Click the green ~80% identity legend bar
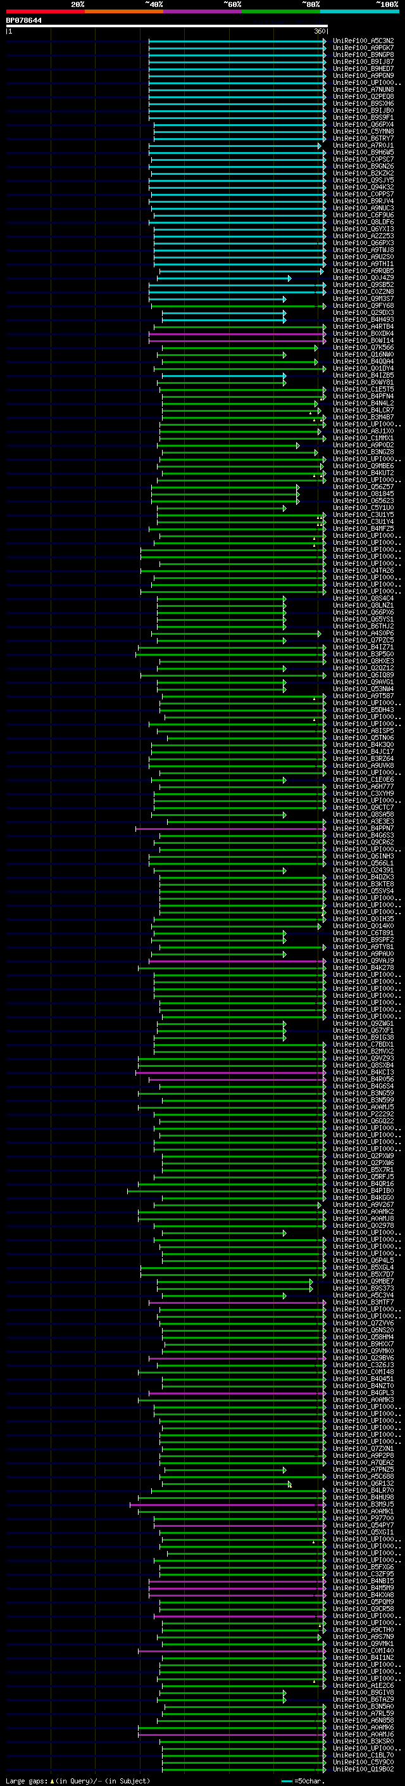Viewport: 405px width, 1786px height. coord(281,11)
